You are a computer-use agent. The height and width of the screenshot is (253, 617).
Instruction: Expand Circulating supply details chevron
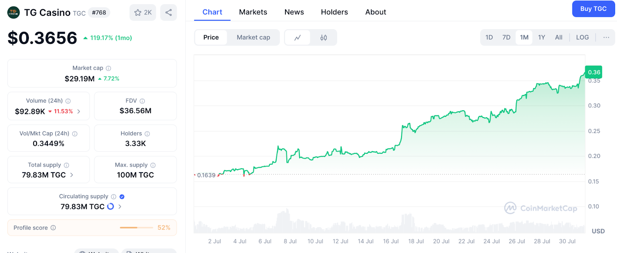tap(120, 206)
